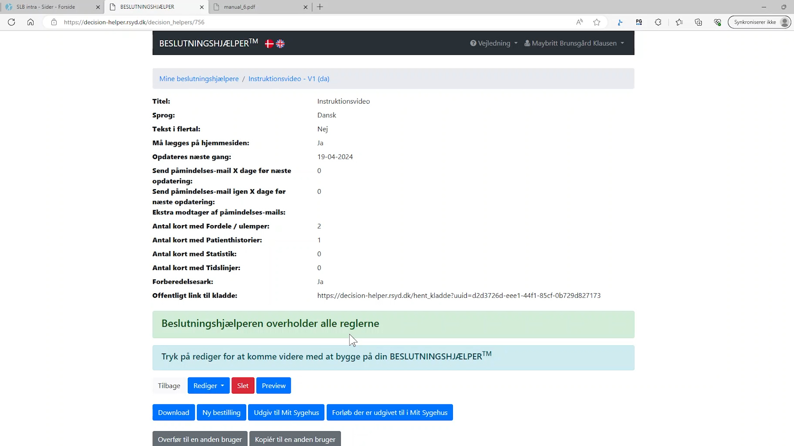Click the Danish flag language icon
This screenshot has height=446, width=794.
click(x=269, y=44)
